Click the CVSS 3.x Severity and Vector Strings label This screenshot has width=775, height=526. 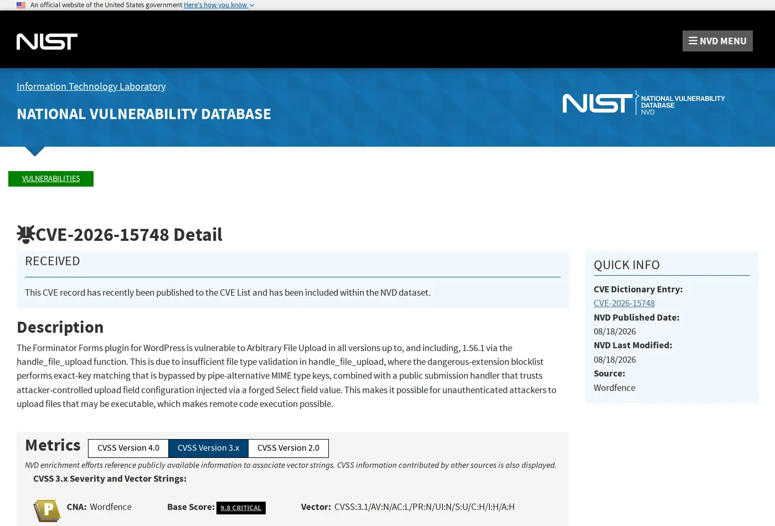110,478
